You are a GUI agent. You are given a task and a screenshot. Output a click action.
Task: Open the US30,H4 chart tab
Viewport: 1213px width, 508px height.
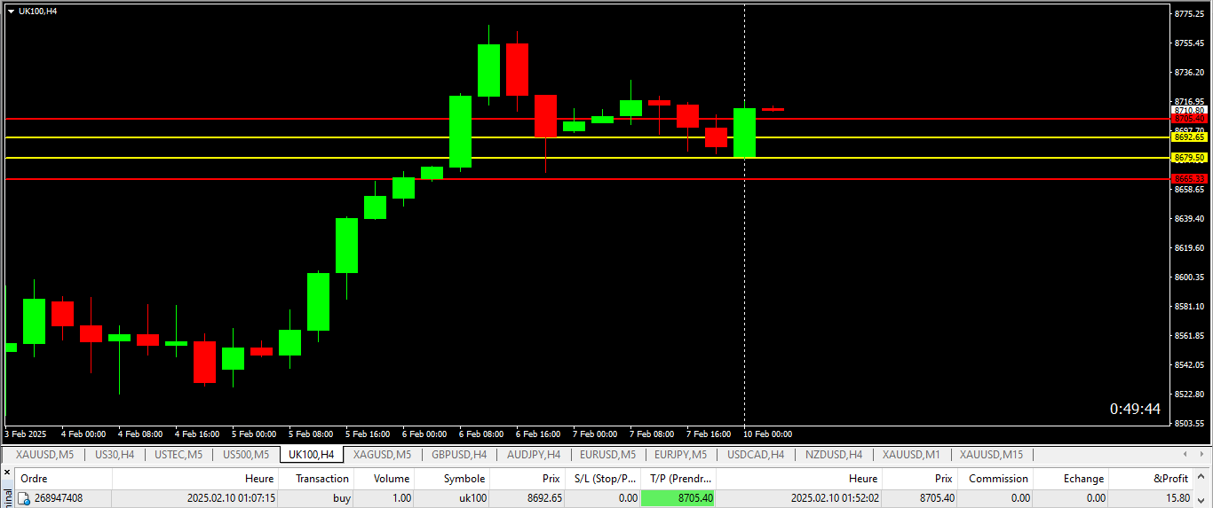click(114, 455)
